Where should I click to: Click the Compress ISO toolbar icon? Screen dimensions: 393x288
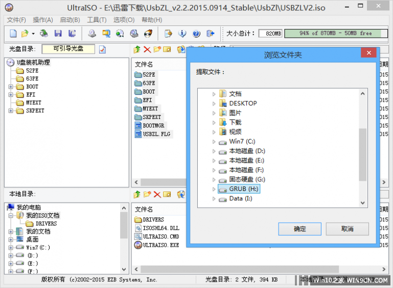pyautogui.click(x=106, y=33)
